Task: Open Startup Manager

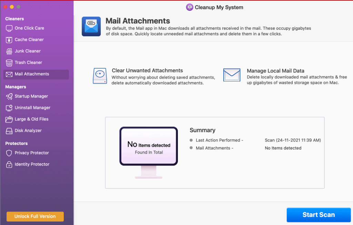Action: coord(31,96)
